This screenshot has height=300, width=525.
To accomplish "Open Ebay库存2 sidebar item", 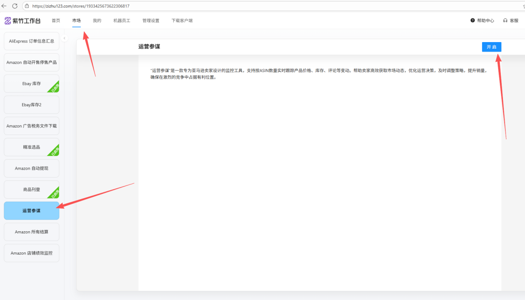I will click(x=32, y=105).
